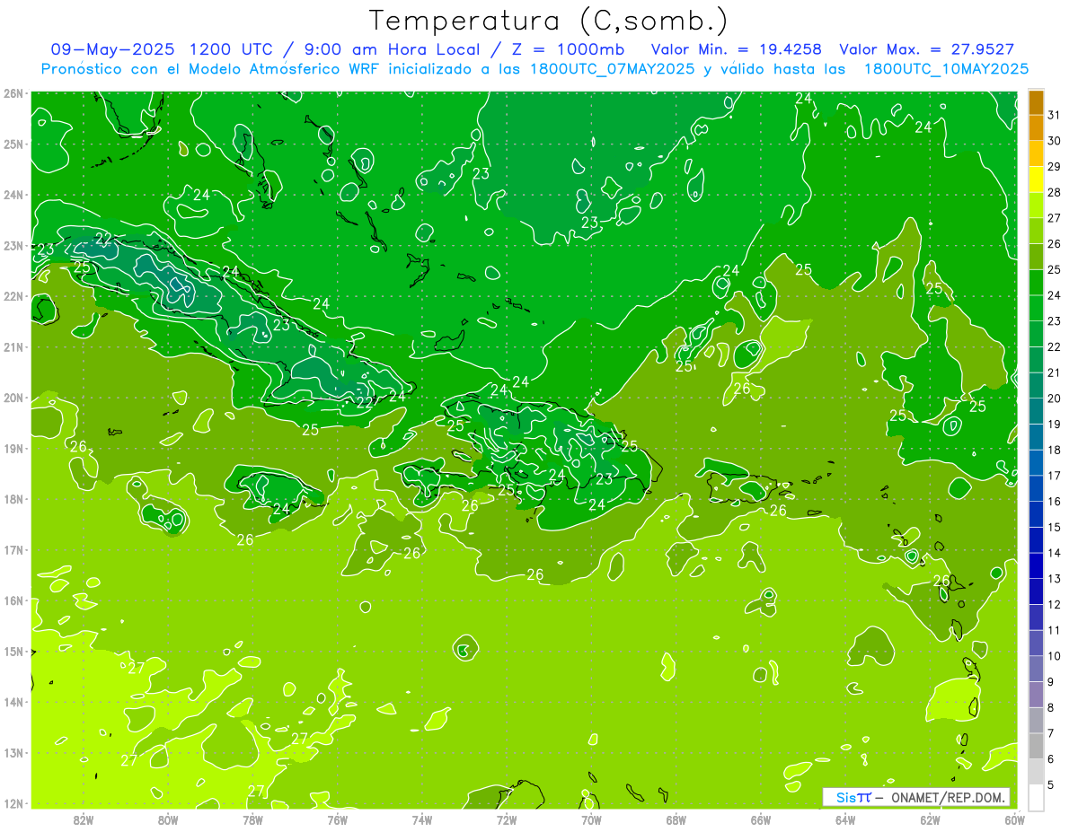Pick the yellow swatch between 28 and 29

click(x=1036, y=180)
